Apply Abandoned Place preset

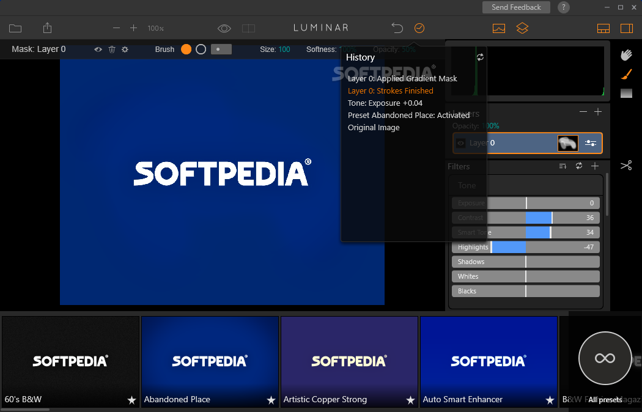(210, 362)
